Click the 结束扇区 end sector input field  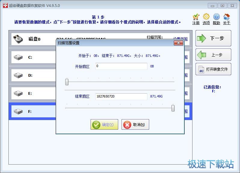pos(121,97)
